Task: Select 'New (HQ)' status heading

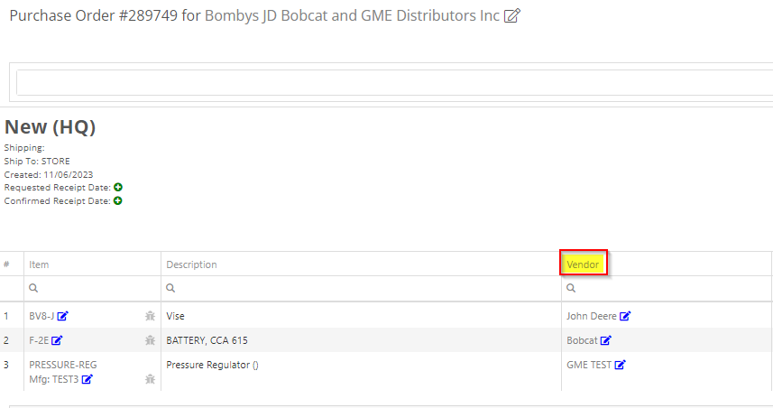Action: tap(50, 127)
